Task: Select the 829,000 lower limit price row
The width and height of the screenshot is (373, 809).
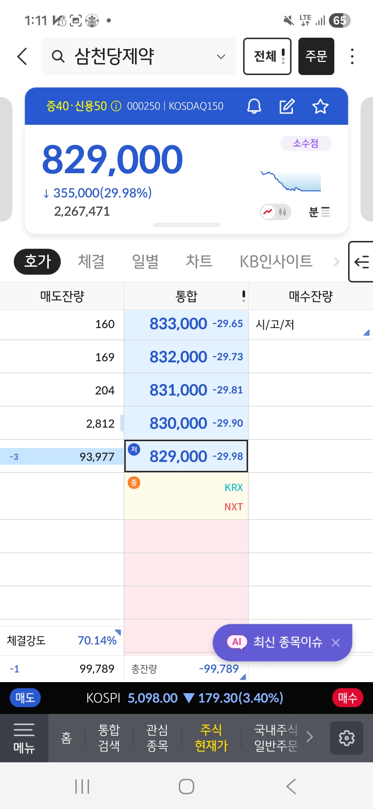Action: (186, 456)
